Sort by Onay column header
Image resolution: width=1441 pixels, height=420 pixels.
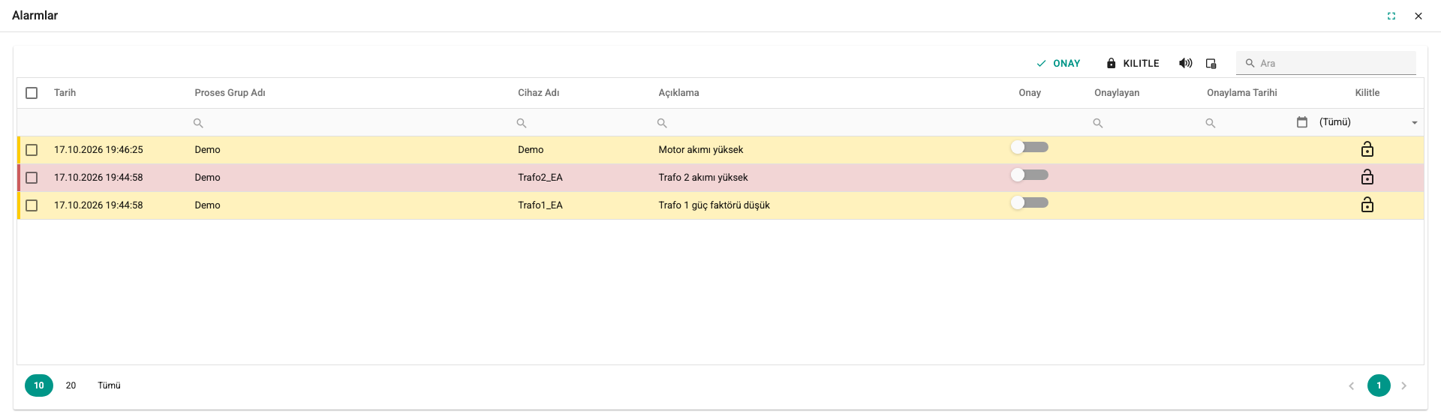[1030, 93]
